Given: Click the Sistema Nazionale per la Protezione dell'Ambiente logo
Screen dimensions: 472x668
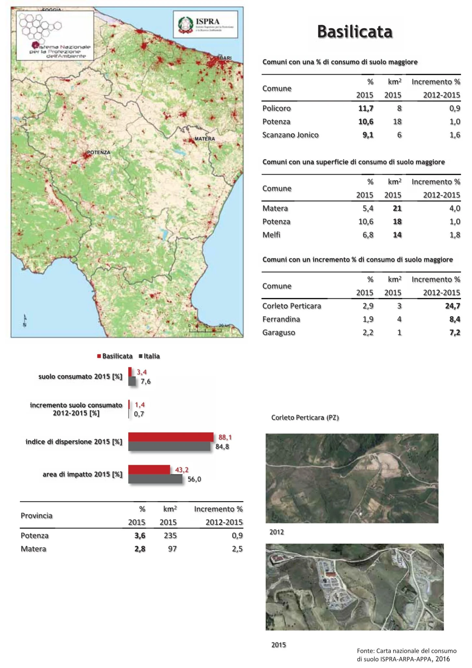Looking at the screenshot, I should (x=55, y=36).
